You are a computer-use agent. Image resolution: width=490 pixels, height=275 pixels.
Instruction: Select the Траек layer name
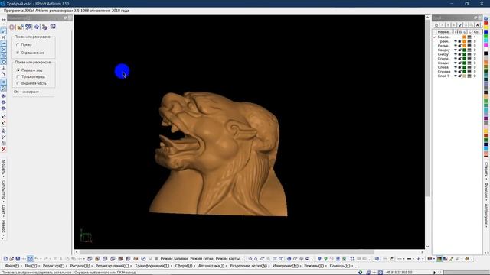pyautogui.click(x=443, y=41)
